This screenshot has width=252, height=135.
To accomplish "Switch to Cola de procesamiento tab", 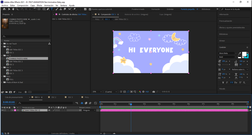I will tap(14, 97).
